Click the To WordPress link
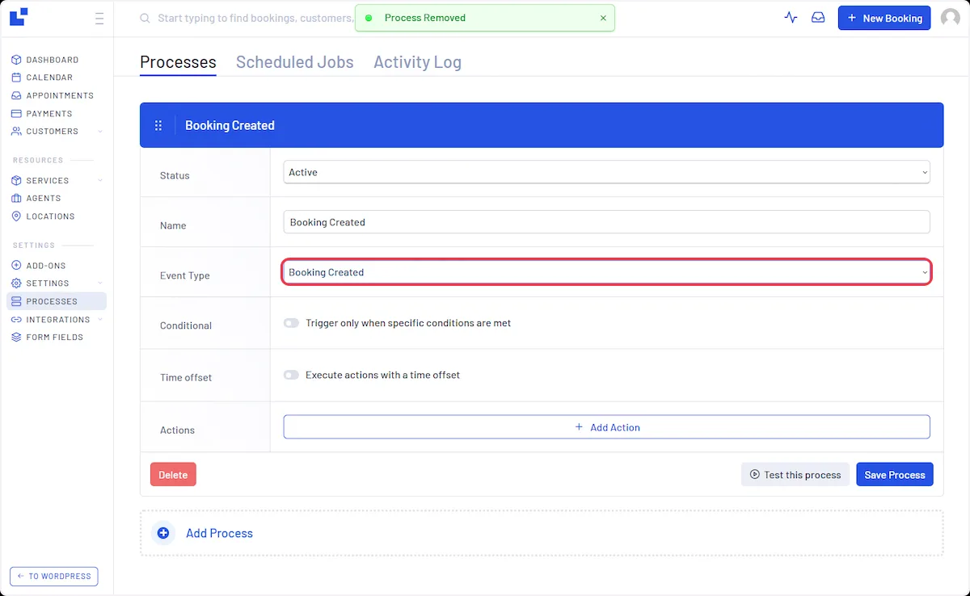 point(54,576)
